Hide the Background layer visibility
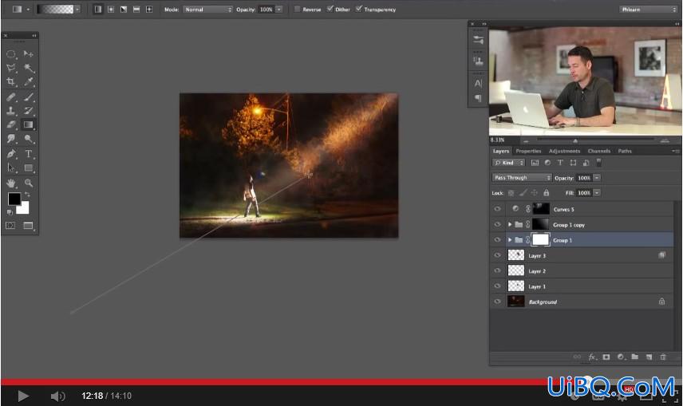This screenshot has width=683, height=406. 497,302
